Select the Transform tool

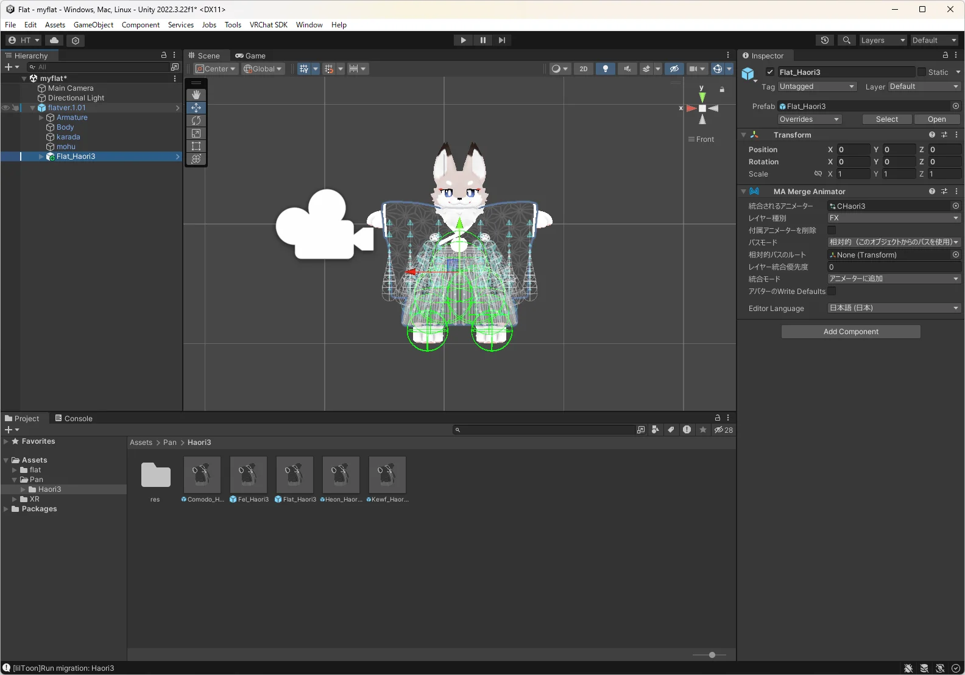(x=196, y=159)
